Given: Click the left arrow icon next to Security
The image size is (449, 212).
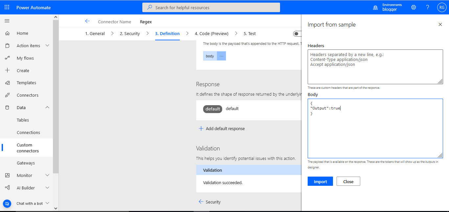Looking at the screenshot, I should point(201,202).
